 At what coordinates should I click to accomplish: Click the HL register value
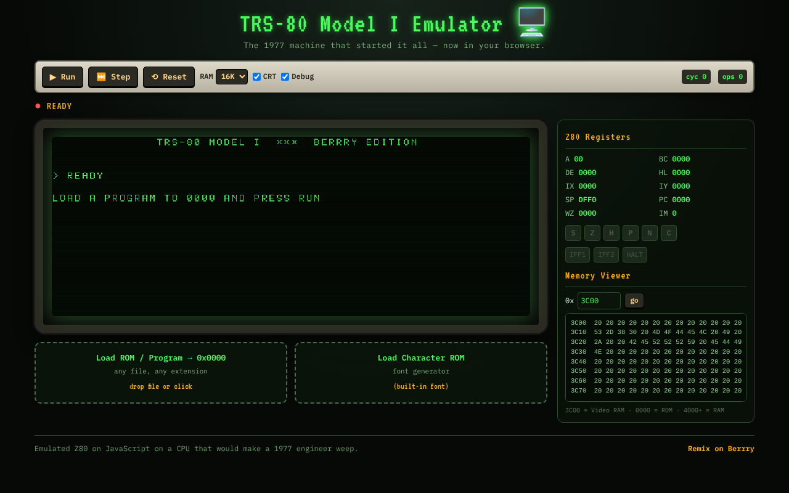point(681,173)
